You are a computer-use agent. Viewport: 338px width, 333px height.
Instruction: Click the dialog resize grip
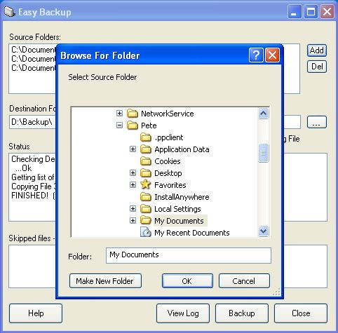(277, 292)
